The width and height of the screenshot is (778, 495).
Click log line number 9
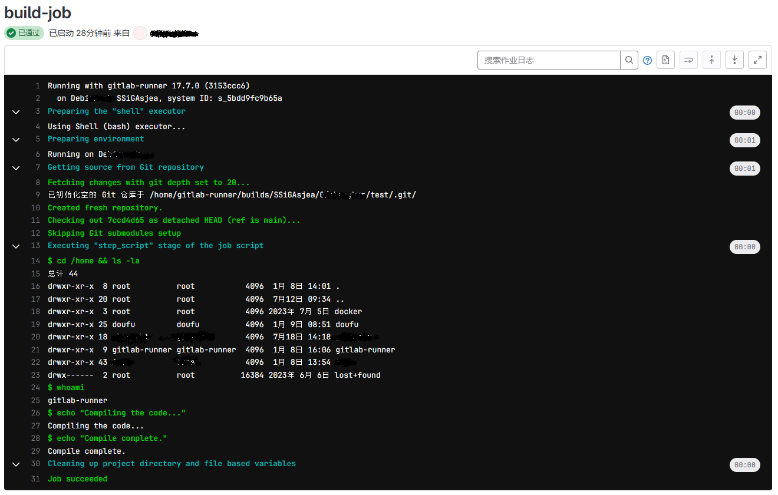tap(38, 195)
